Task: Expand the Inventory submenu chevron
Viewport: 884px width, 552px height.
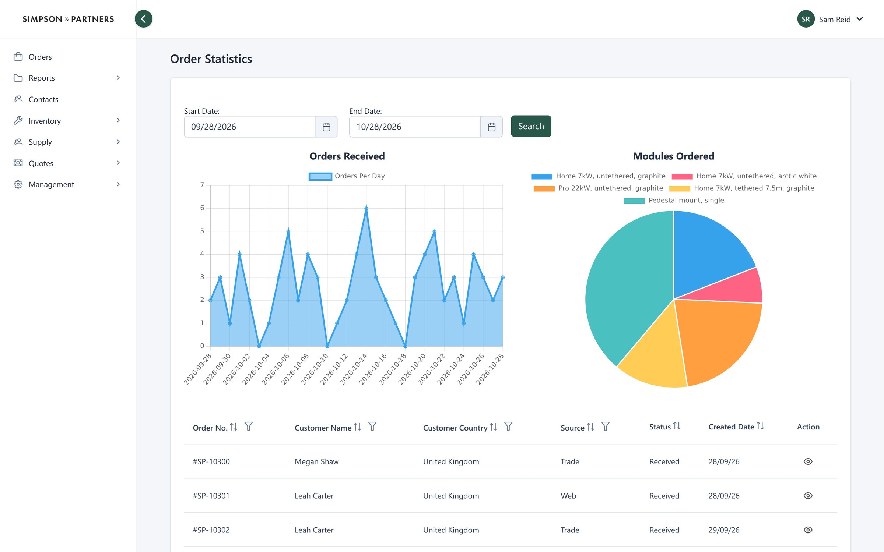Action: pyautogui.click(x=118, y=120)
